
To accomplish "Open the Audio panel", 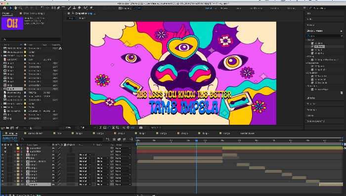I will click(x=309, y=19).
